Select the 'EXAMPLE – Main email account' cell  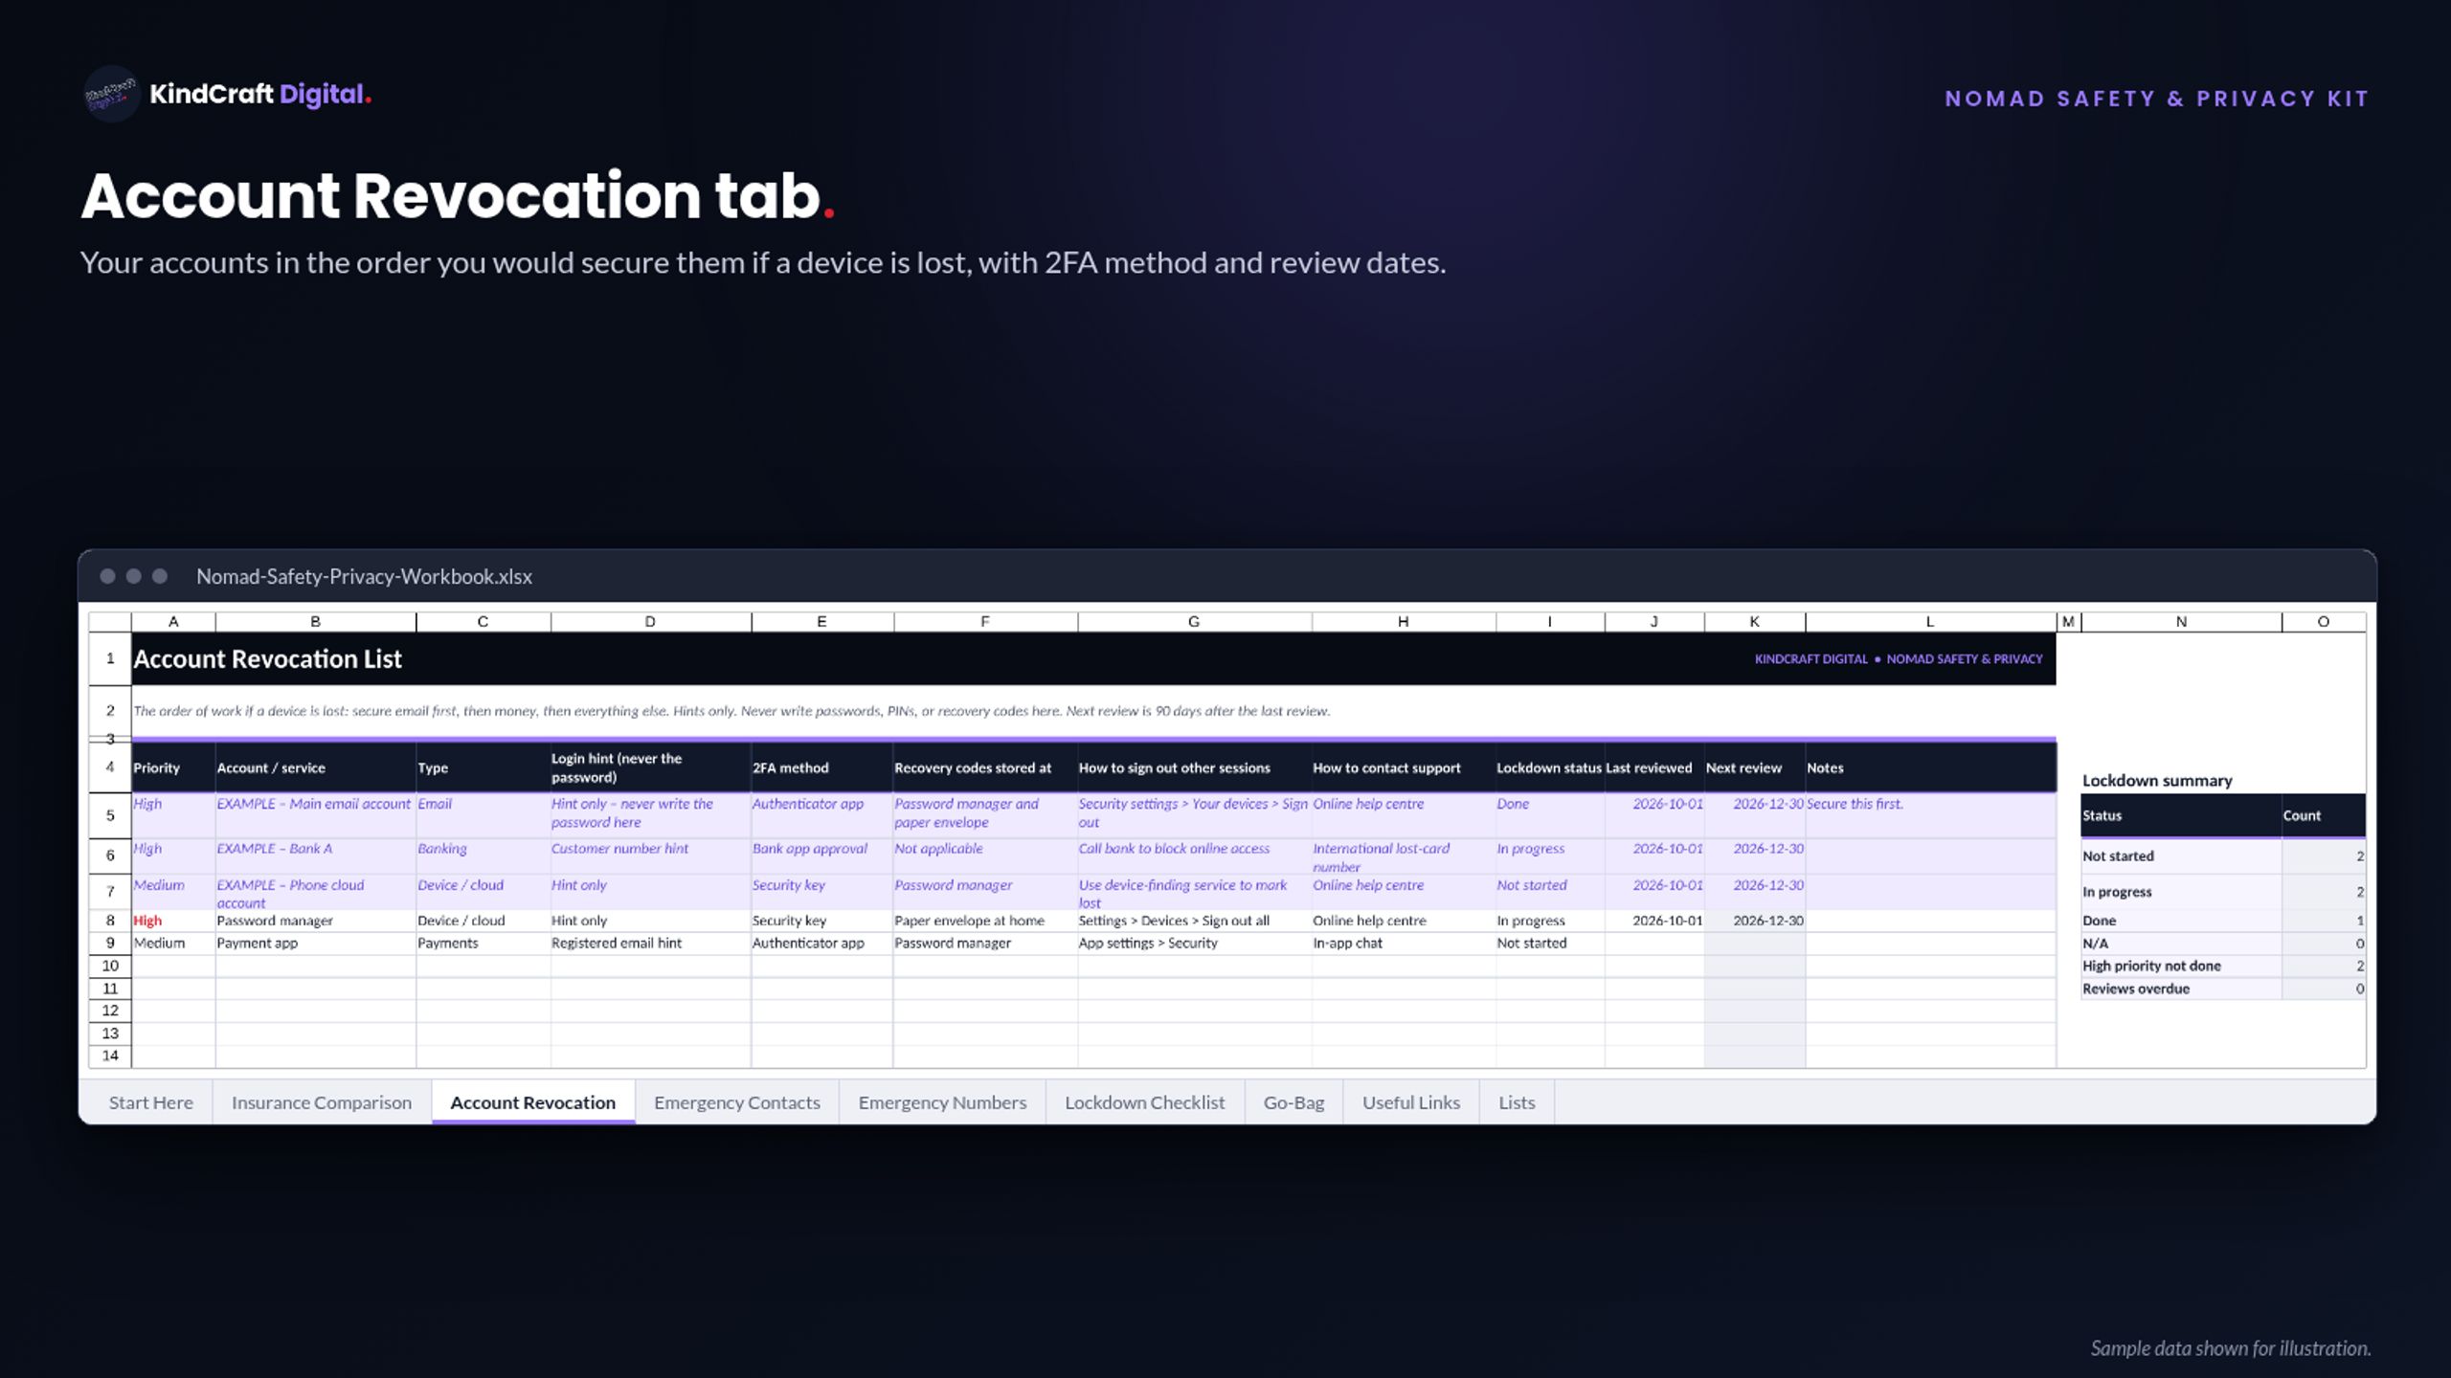pyautogui.click(x=315, y=815)
